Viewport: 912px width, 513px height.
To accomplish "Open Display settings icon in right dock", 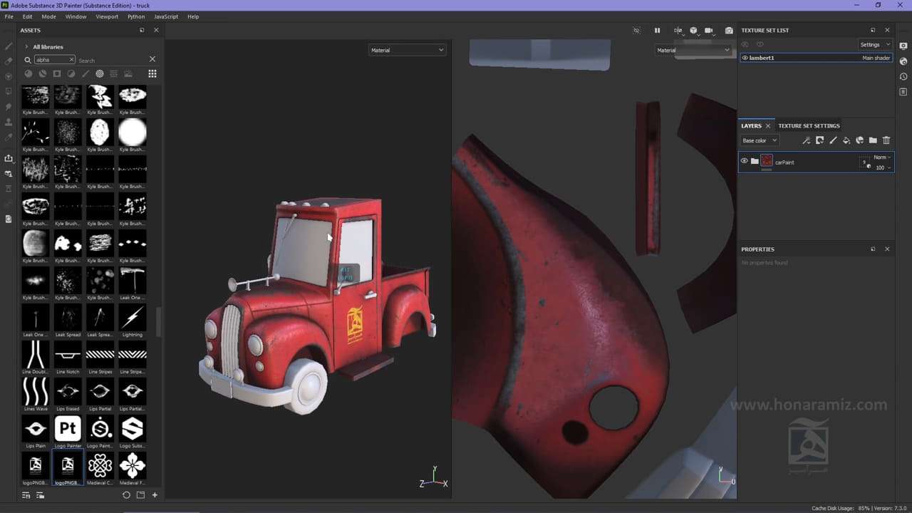I will pyautogui.click(x=903, y=46).
